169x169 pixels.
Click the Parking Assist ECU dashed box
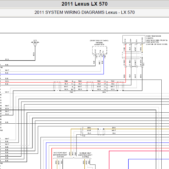(100, 50)
